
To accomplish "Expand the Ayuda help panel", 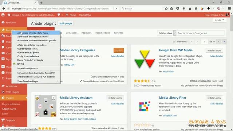I will 219,20.
